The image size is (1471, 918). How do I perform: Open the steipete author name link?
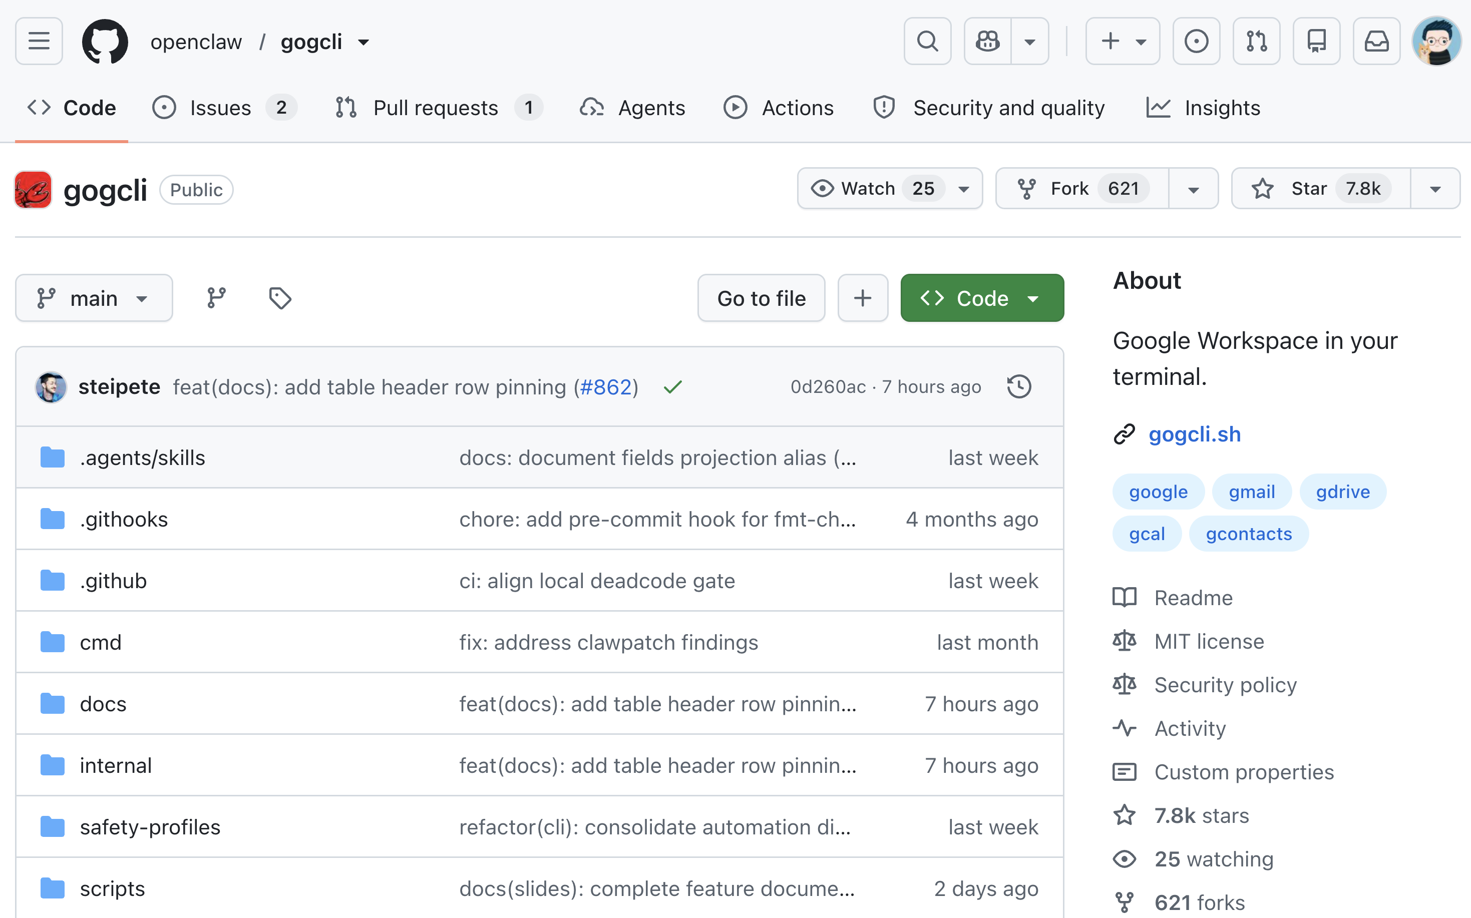(x=119, y=387)
